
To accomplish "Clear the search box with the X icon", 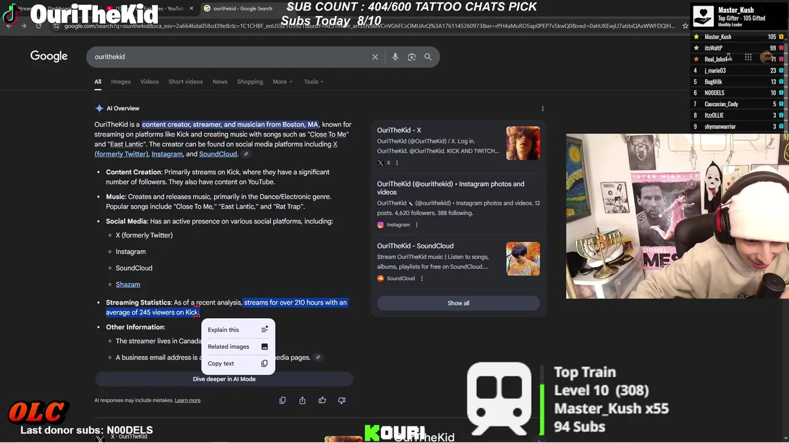I will click(375, 57).
